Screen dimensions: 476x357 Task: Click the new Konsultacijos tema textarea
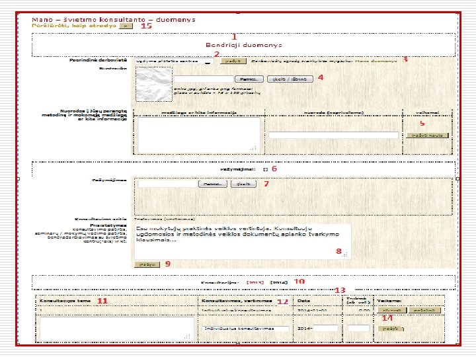tap(117, 329)
